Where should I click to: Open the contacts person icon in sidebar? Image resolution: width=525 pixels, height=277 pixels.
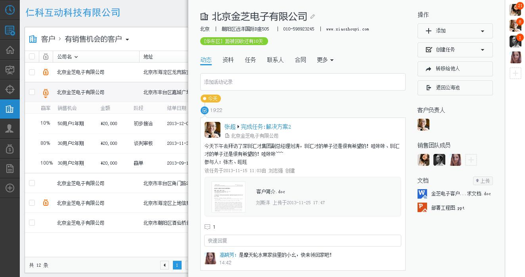10,129
